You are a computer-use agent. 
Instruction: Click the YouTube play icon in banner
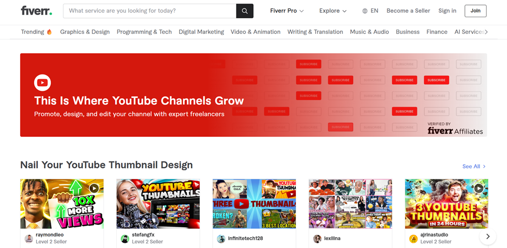click(x=42, y=83)
